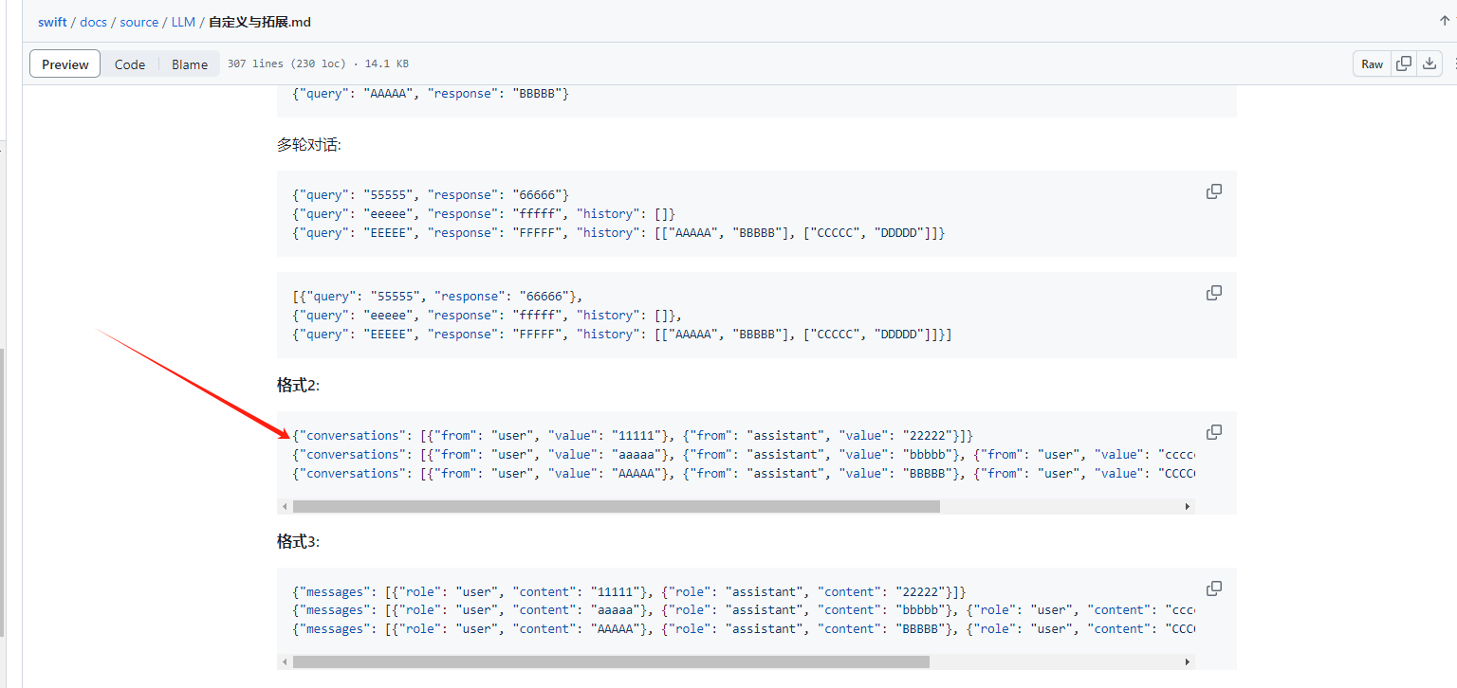This screenshot has height=688, width=1457.
Task: Go to the source folder breadcrumb
Action: click(138, 22)
